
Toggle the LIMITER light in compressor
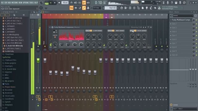55,37
